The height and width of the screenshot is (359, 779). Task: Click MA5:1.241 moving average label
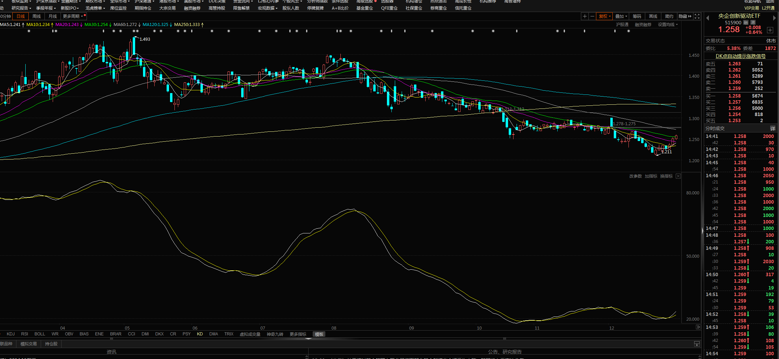(12, 25)
